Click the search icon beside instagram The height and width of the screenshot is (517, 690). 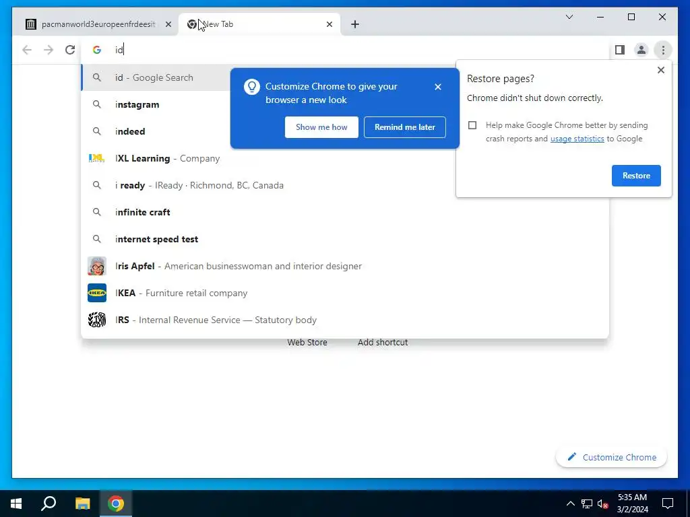point(97,104)
